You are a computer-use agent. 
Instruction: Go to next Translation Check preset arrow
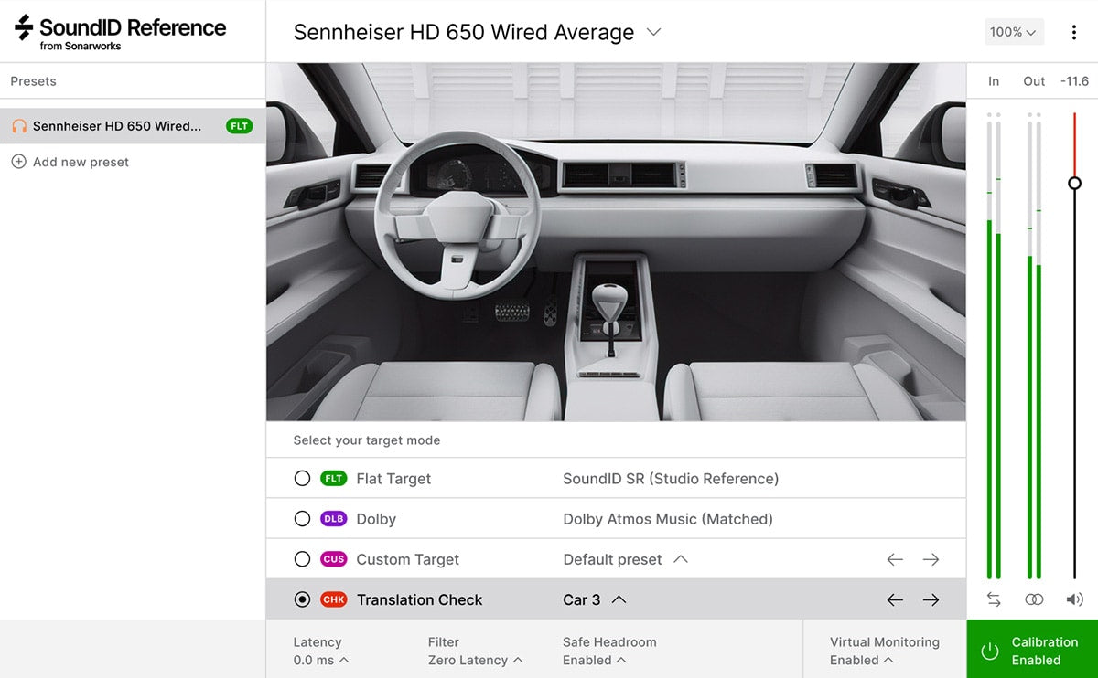[931, 599]
